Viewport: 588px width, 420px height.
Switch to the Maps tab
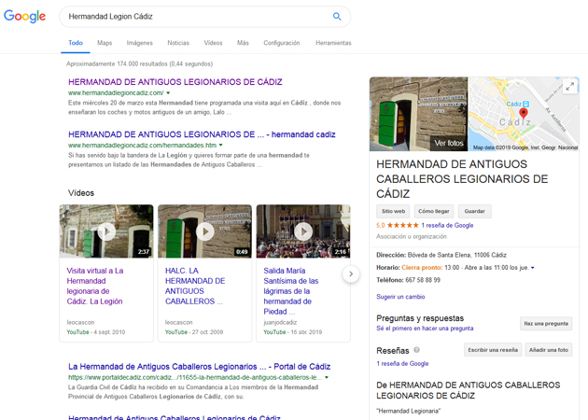point(105,43)
